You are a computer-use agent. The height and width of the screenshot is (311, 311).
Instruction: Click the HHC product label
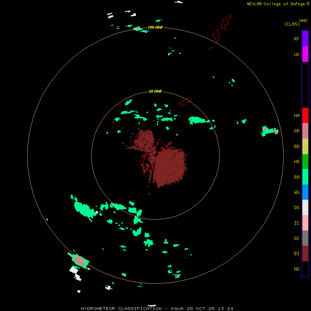pos(303,21)
